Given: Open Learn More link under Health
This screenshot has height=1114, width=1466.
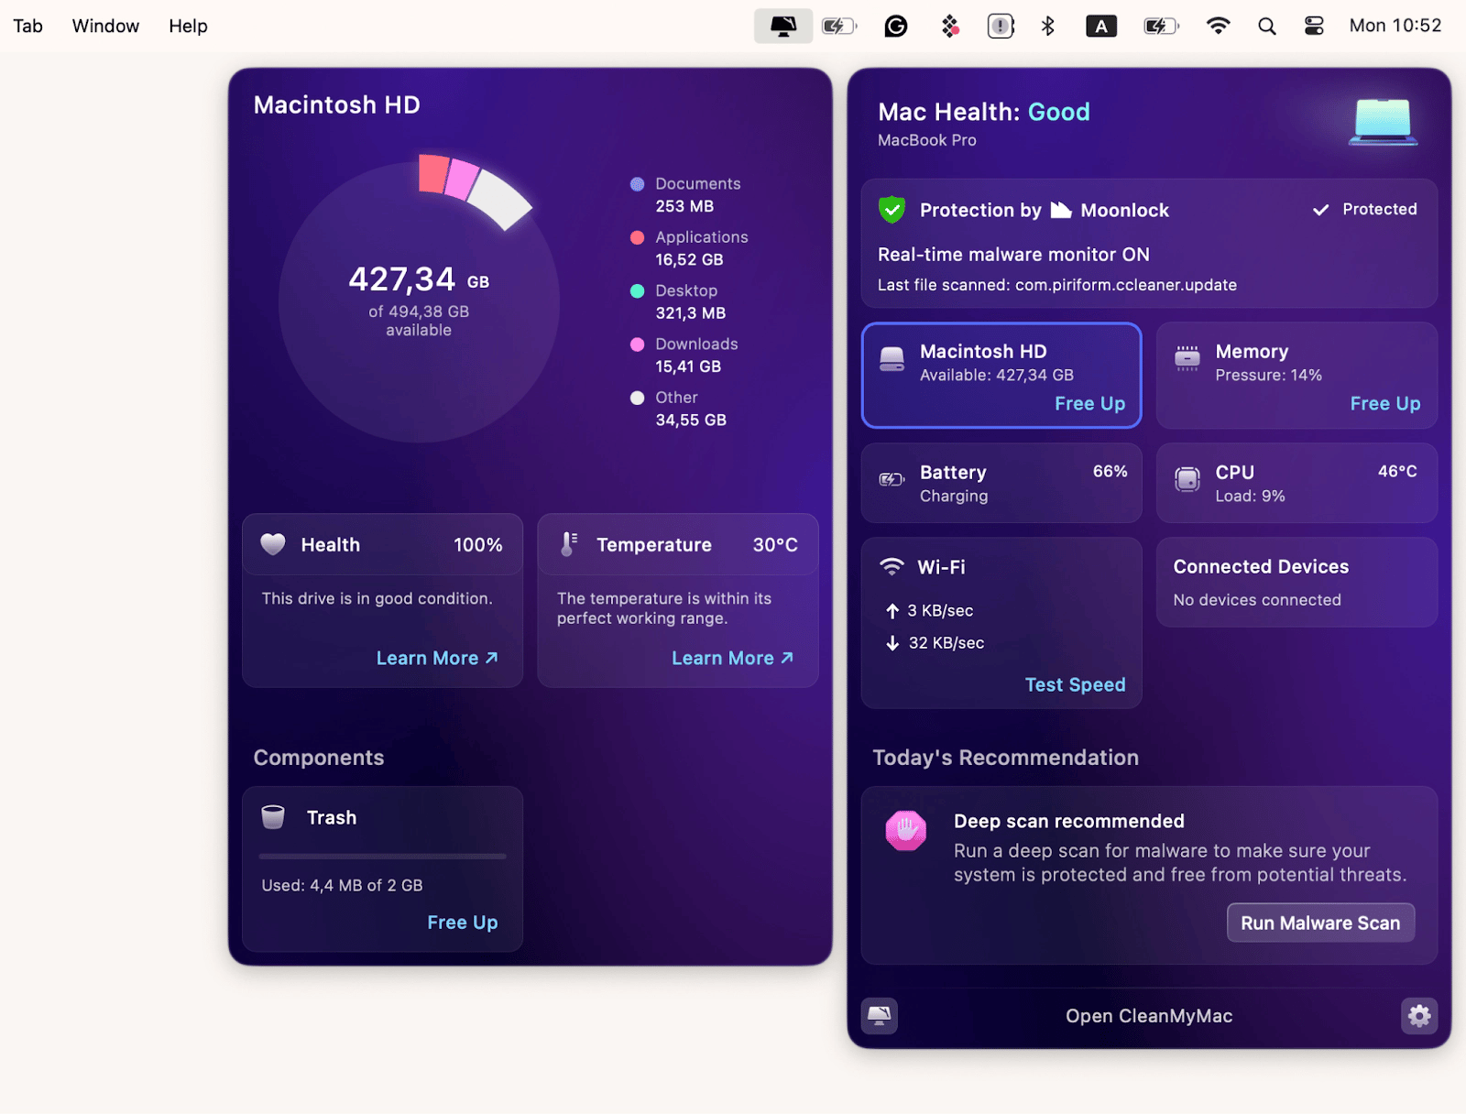Looking at the screenshot, I should 437,658.
